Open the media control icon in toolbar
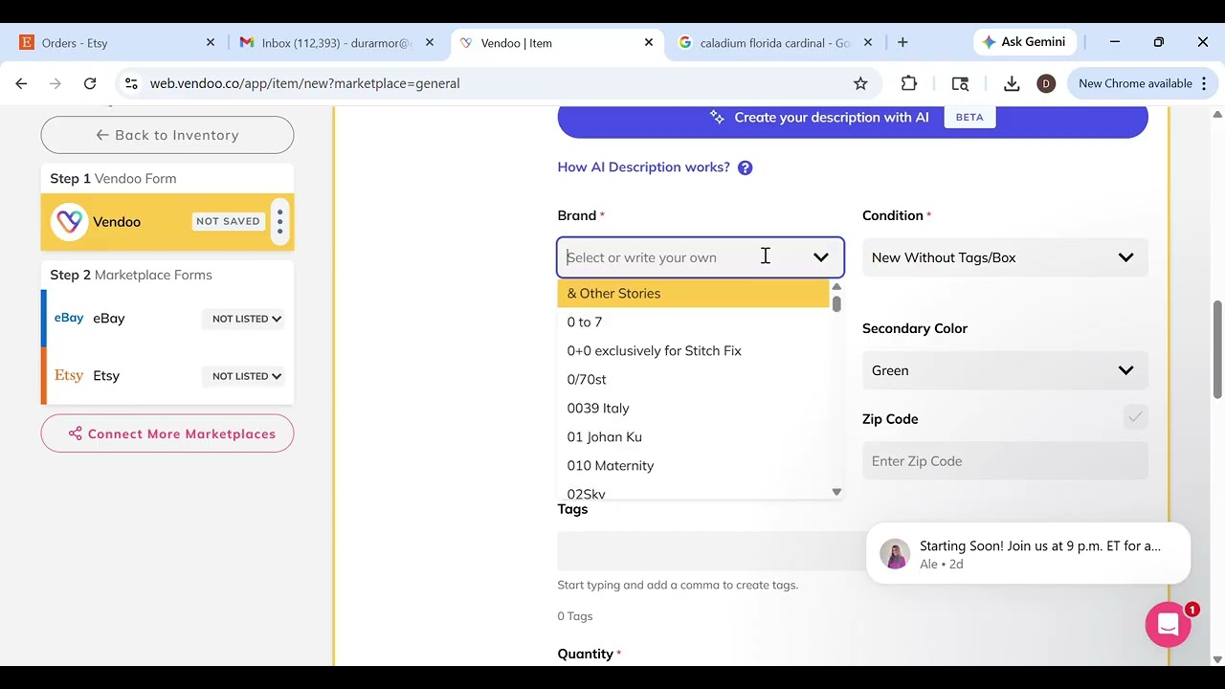Image resolution: width=1225 pixels, height=689 pixels. point(960,83)
